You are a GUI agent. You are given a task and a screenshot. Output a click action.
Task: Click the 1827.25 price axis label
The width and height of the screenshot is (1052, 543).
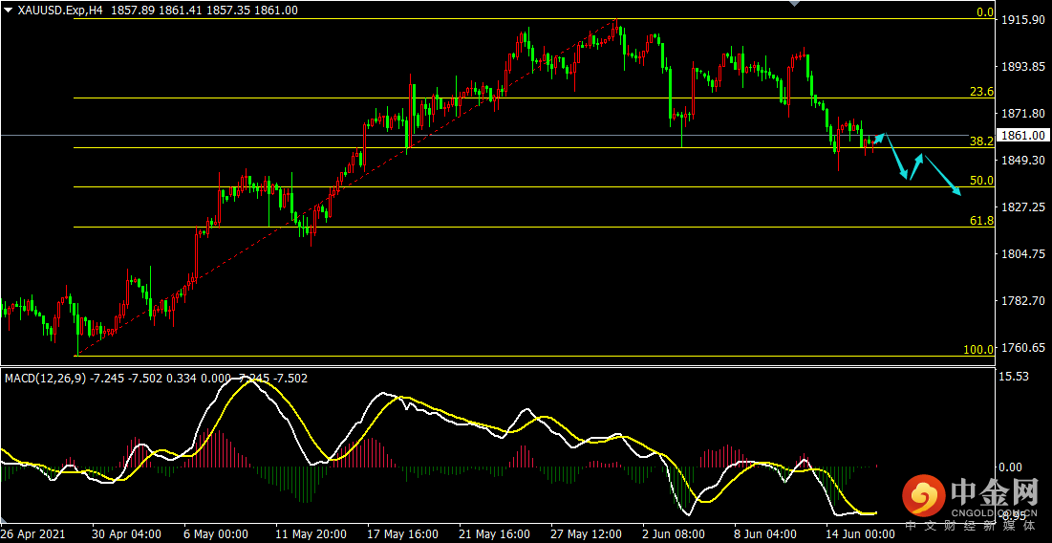[1024, 207]
